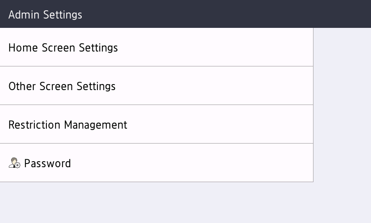Screen dimensions: 371x223
Task: Click the white space right of Password text
Action: 195,163
